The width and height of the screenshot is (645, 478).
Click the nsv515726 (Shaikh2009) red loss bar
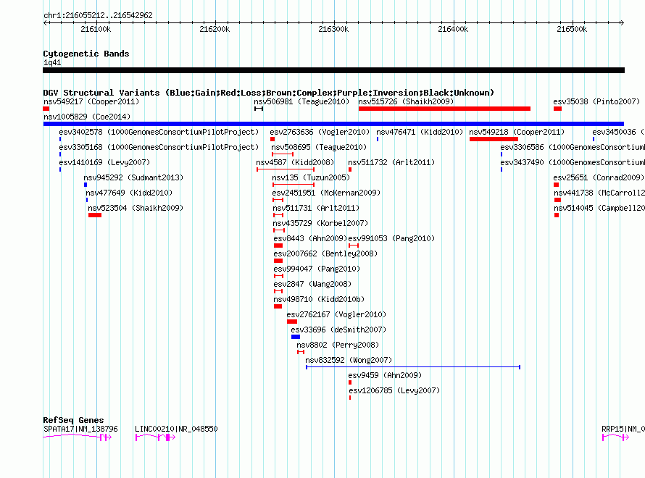[444, 109]
